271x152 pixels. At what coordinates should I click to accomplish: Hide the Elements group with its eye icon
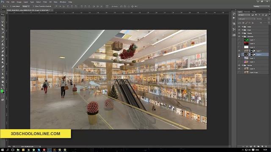point(239,36)
